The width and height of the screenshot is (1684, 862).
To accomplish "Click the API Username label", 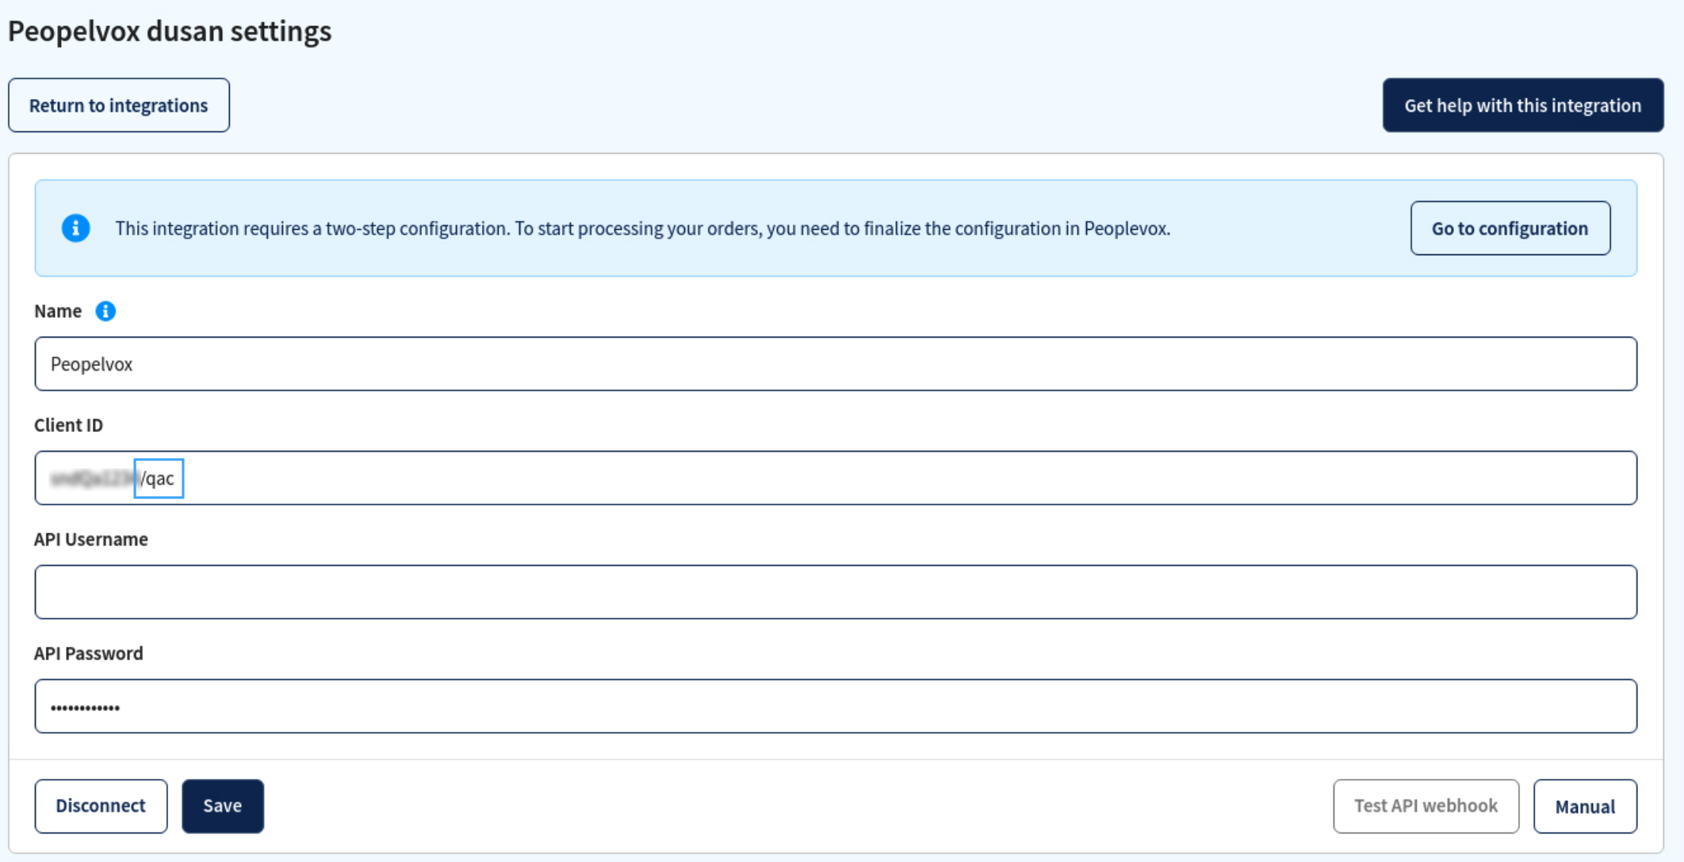I will tap(91, 540).
